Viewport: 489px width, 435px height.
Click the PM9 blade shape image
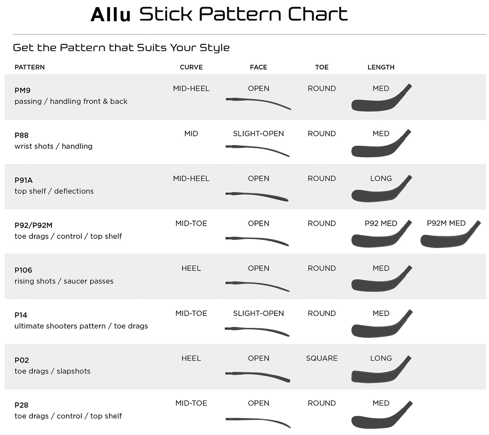coord(382,97)
